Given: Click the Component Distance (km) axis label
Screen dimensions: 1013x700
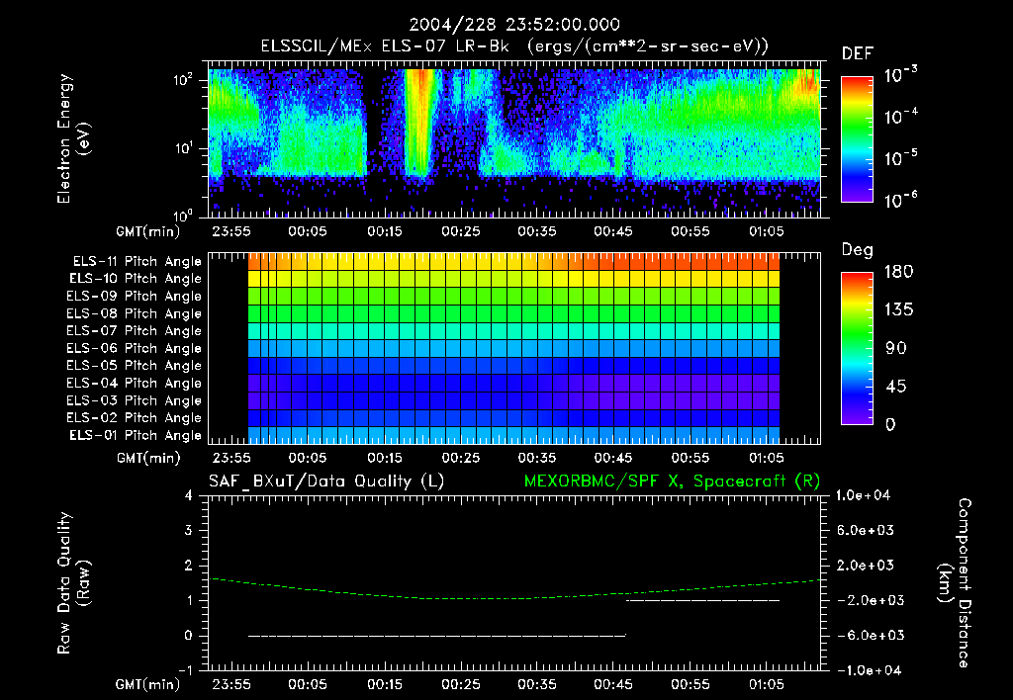Looking at the screenshot, I should coord(955,583).
